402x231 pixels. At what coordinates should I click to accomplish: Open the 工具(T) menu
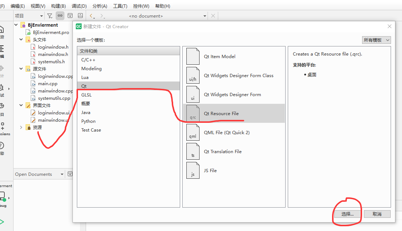click(120, 6)
